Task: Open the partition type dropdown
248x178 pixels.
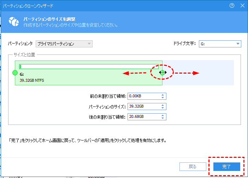Action: pos(64,44)
